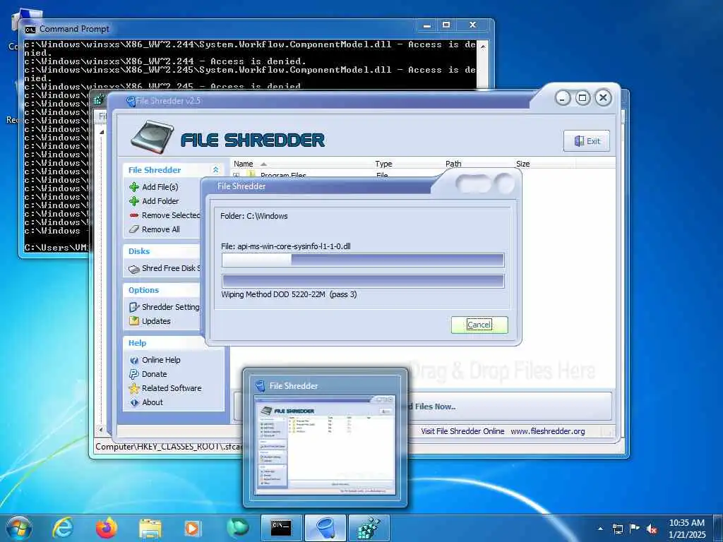Click the File Shredder taskbar preview thumbnail
The width and height of the screenshot is (723, 542).
tap(325, 445)
